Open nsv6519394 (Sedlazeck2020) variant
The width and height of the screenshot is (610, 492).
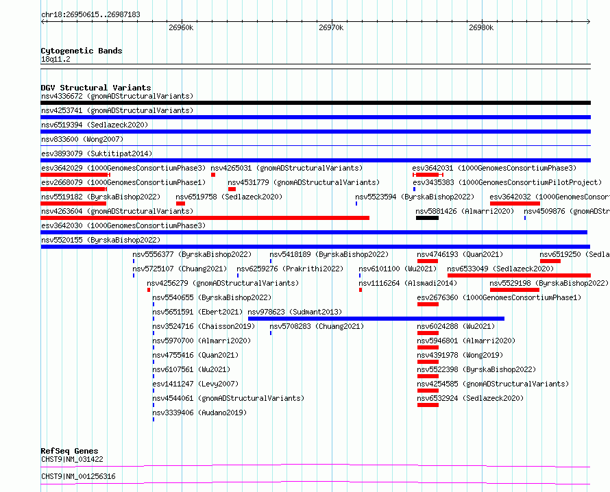point(95,125)
